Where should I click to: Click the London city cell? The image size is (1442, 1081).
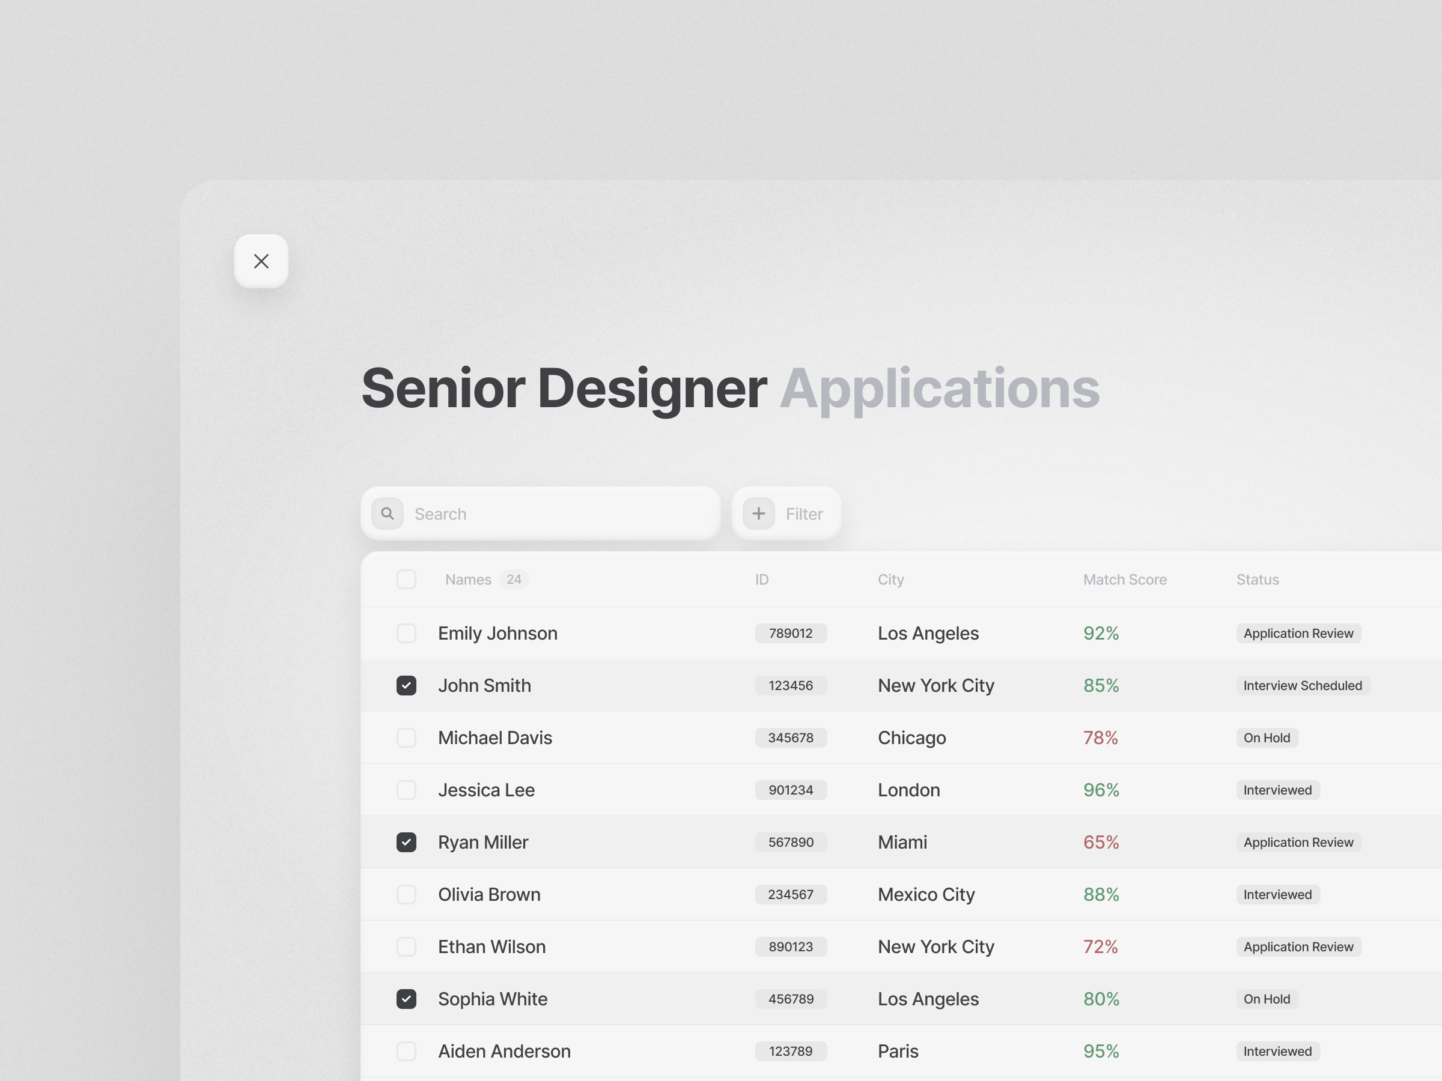908,790
